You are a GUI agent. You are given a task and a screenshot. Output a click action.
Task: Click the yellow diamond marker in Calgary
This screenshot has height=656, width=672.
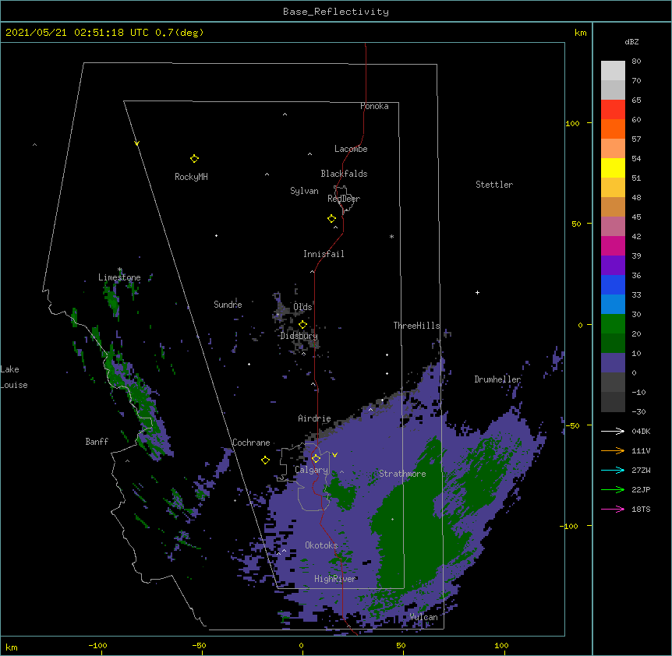316,459
